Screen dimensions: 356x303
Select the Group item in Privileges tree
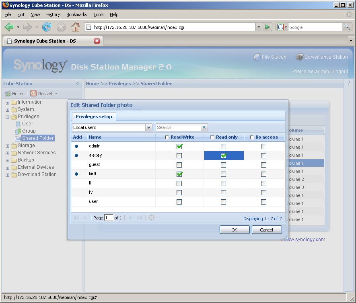pos(25,131)
